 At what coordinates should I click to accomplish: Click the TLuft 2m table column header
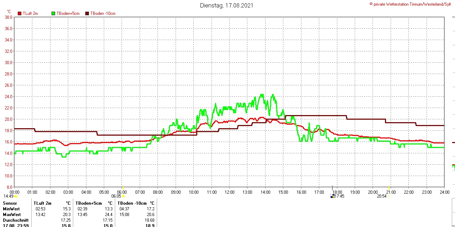[x=43, y=203]
